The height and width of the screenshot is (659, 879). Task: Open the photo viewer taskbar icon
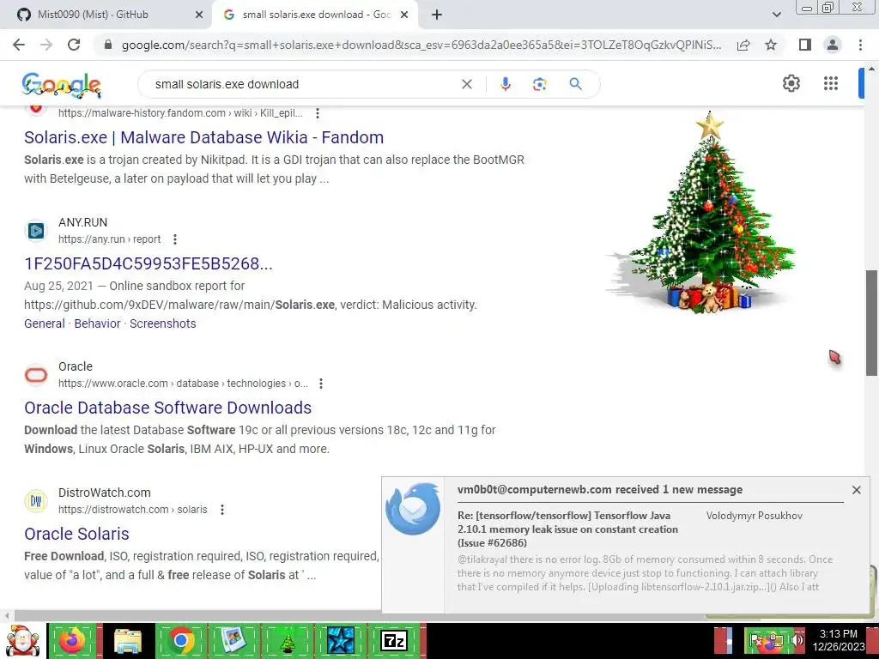pos(233,640)
